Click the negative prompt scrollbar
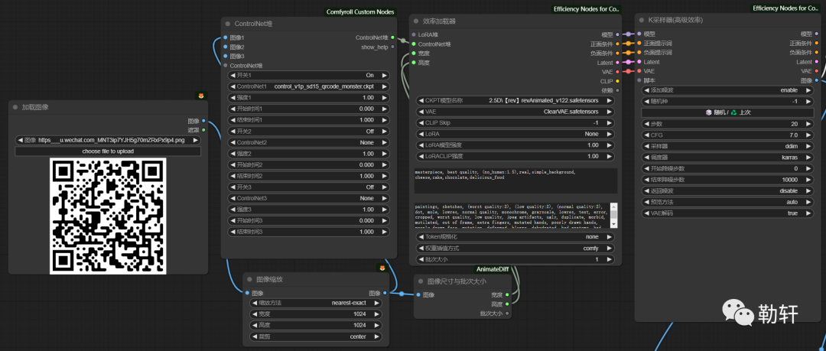 click(614, 215)
